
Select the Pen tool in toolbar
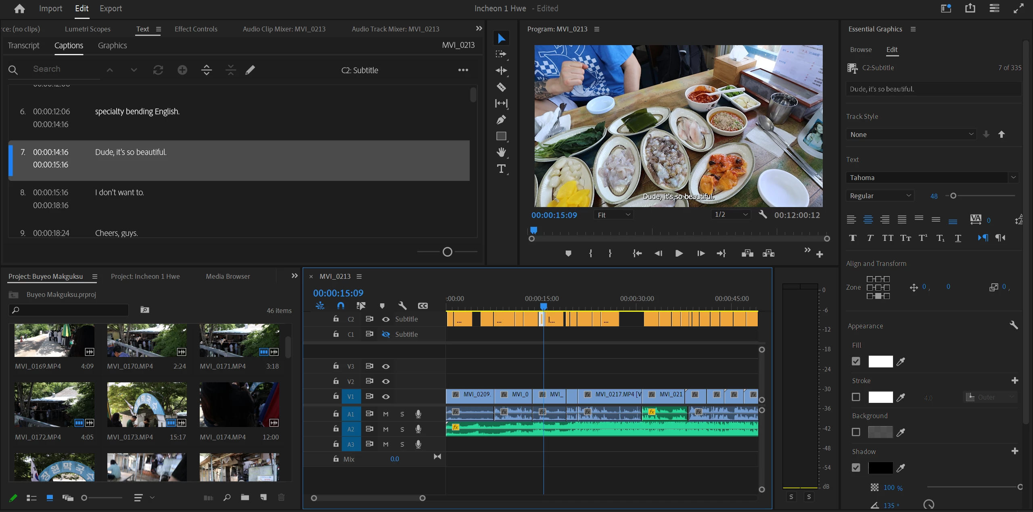click(501, 120)
